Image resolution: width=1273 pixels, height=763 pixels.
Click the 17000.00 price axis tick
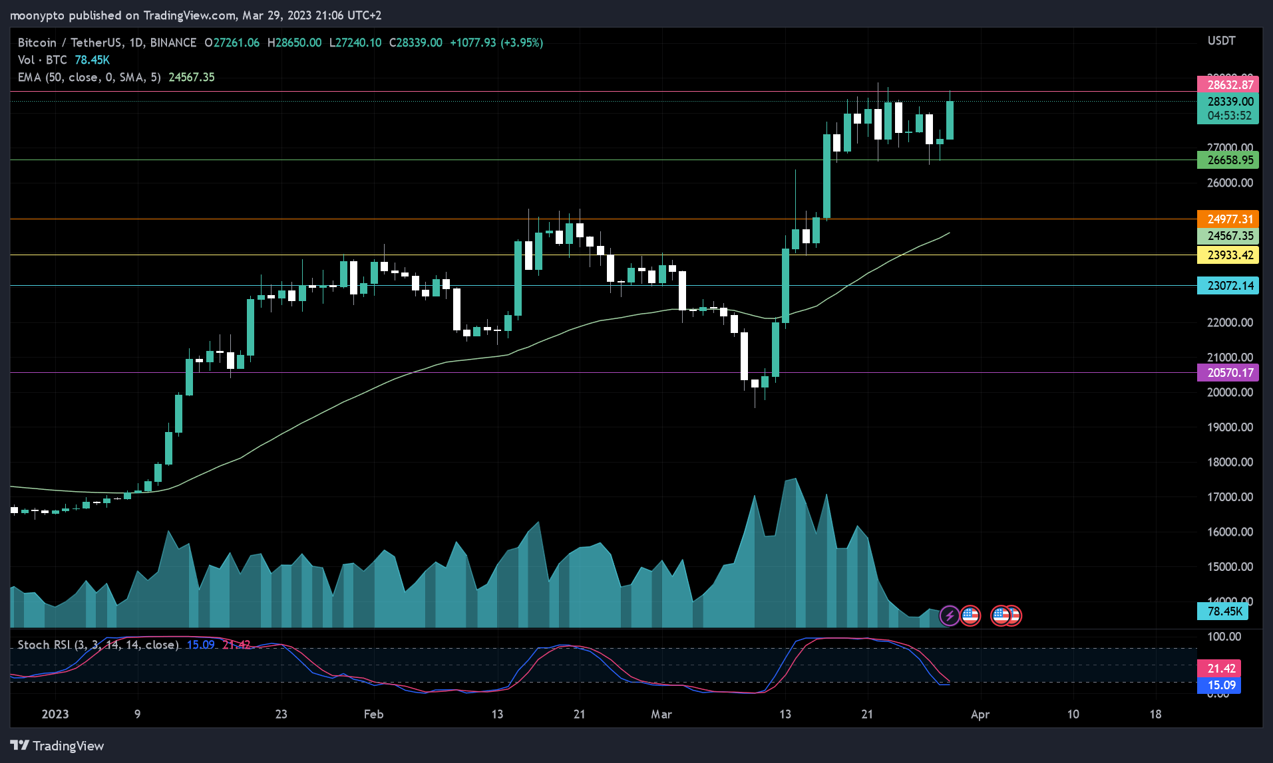pyautogui.click(x=1230, y=496)
